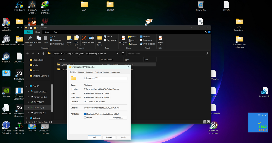Click Edit in Open group
Screen dimensions: 272x143
(131, 40)
